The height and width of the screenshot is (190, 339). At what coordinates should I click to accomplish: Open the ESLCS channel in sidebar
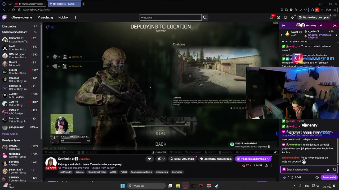pos(21,72)
